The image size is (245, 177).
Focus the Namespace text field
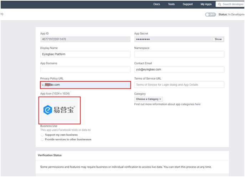point(179,54)
